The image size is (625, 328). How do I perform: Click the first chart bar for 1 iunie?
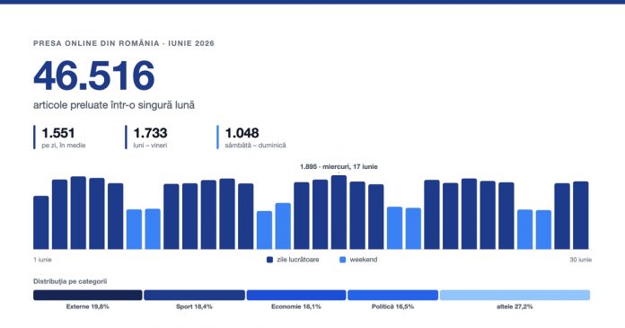tap(41, 223)
